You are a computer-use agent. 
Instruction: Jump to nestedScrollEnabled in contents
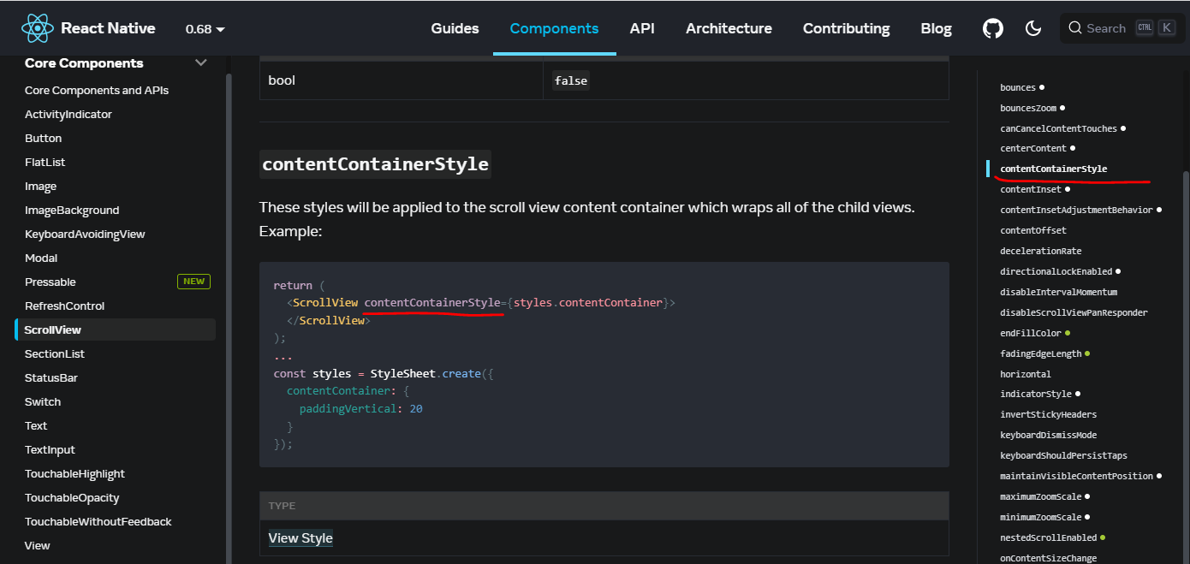coord(1049,537)
